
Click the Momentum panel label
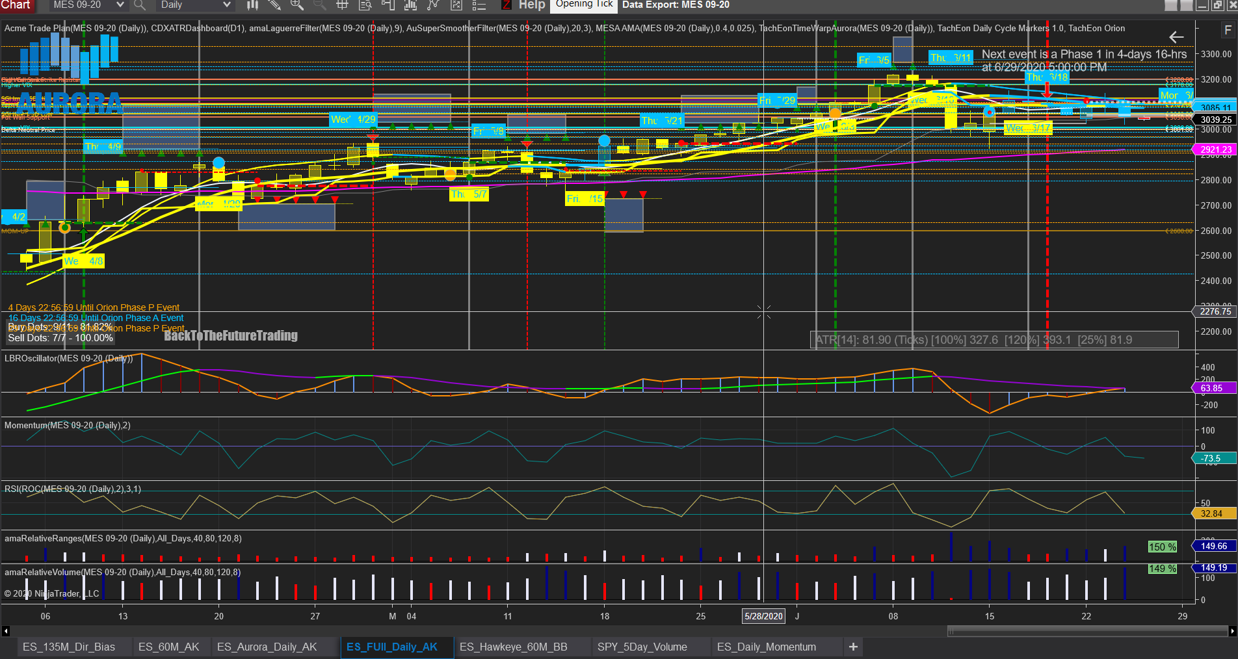point(67,425)
